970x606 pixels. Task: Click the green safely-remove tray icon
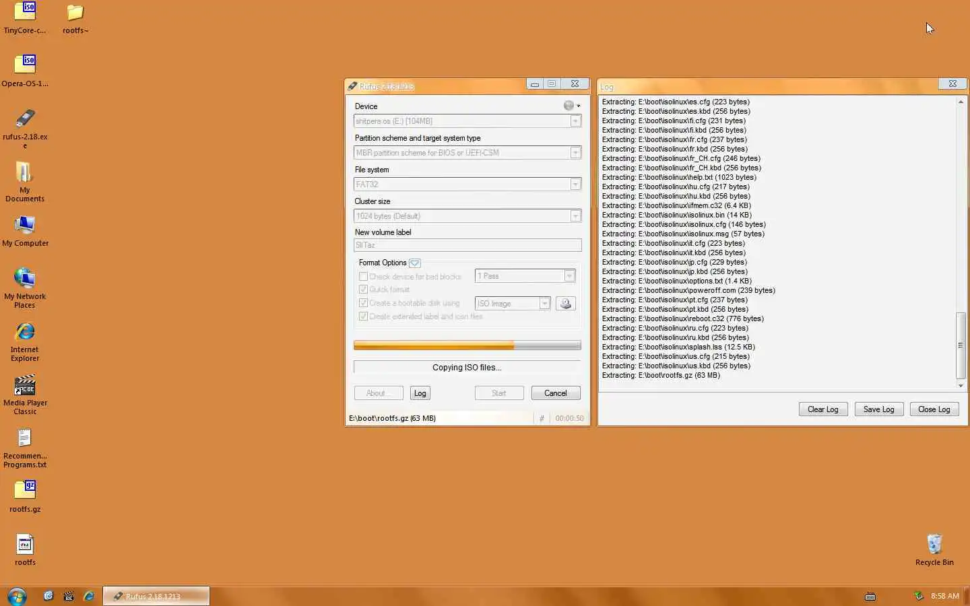tap(918, 595)
